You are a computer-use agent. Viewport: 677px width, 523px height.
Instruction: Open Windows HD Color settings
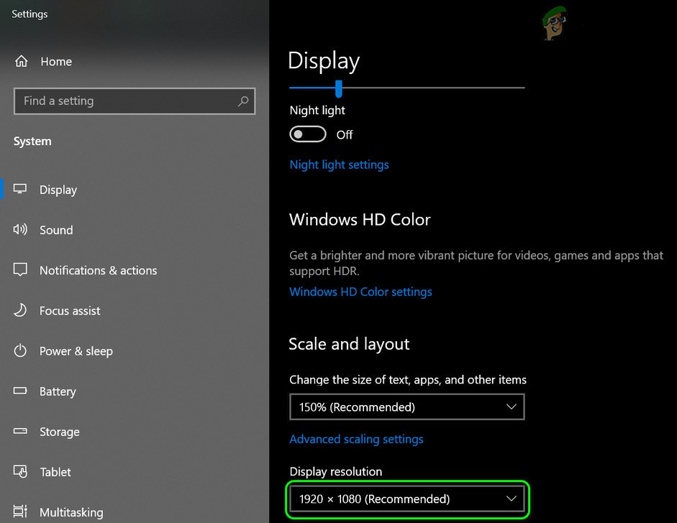coord(360,292)
